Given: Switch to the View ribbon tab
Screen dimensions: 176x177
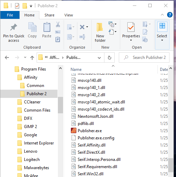Looking at the screenshot, I should coord(68,15).
